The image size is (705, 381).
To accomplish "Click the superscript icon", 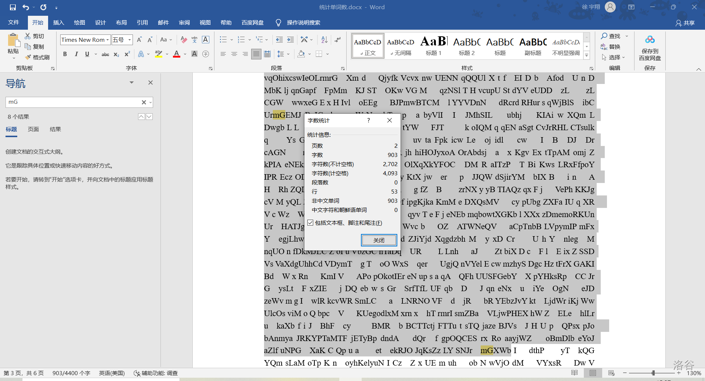I will coord(127,54).
